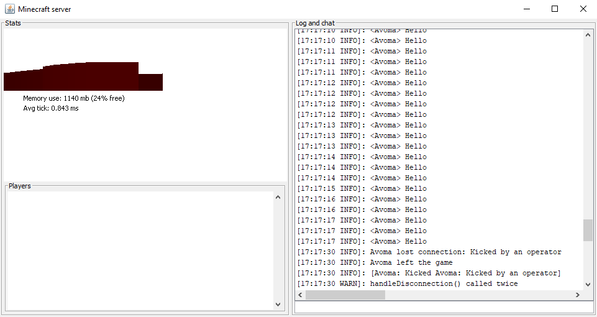
Task: Click the log panel scroll down arrow
Action: click(x=588, y=285)
